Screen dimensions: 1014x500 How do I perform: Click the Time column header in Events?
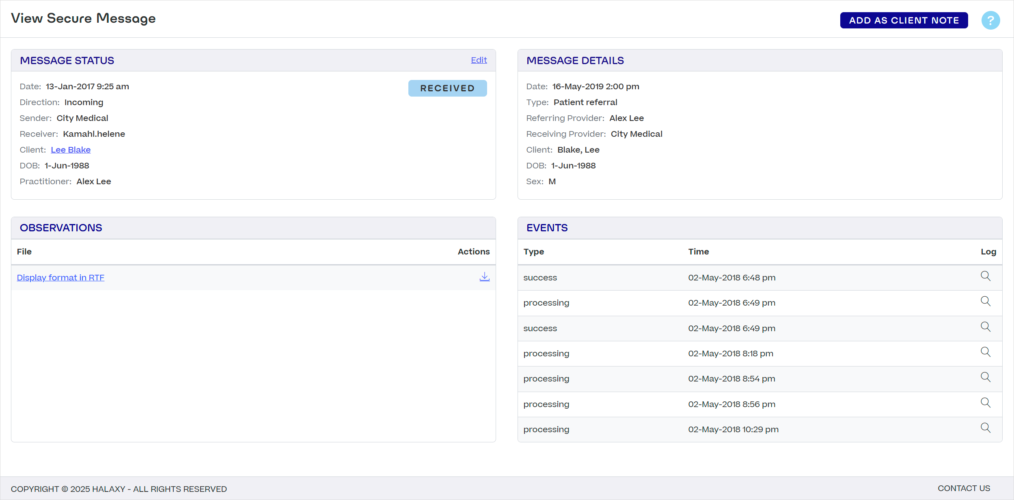tap(698, 252)
